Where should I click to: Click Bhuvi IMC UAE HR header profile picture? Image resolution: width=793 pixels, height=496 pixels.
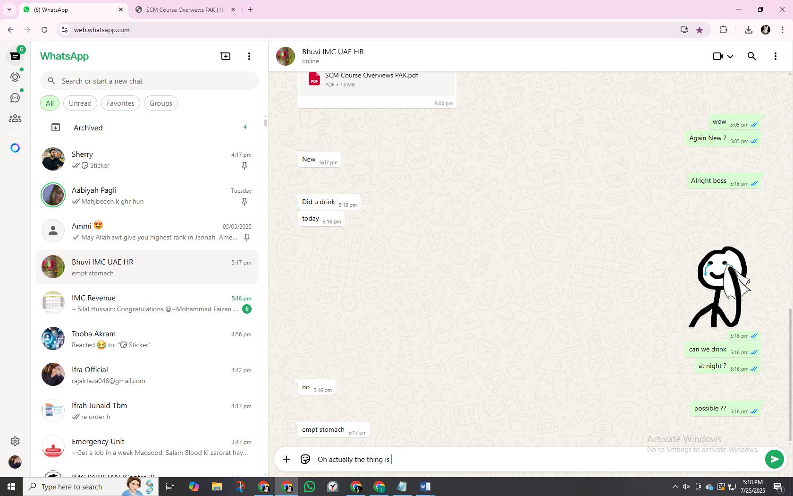pyautogui.click(x=286, y=56)
